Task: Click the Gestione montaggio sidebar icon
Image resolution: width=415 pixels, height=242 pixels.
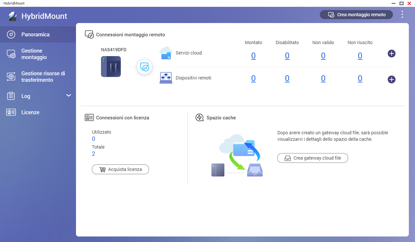Action: point(11,54)
